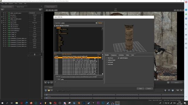Select the viewport rotate manipulator tool

point(52,83)
